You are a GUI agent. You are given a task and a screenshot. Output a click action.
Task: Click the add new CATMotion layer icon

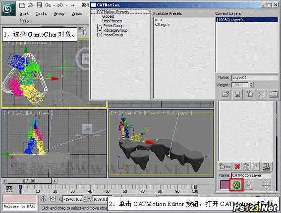pyautogui.click(x=250, y=94)
